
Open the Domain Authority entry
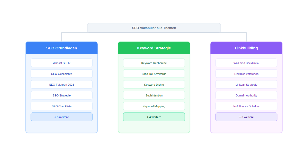point(246,95)
